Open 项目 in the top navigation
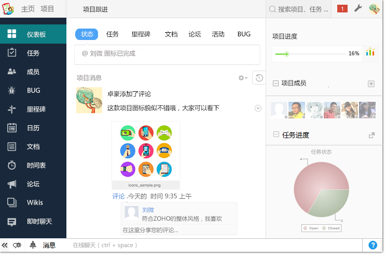The image size is (386, 257). [47, 9]
